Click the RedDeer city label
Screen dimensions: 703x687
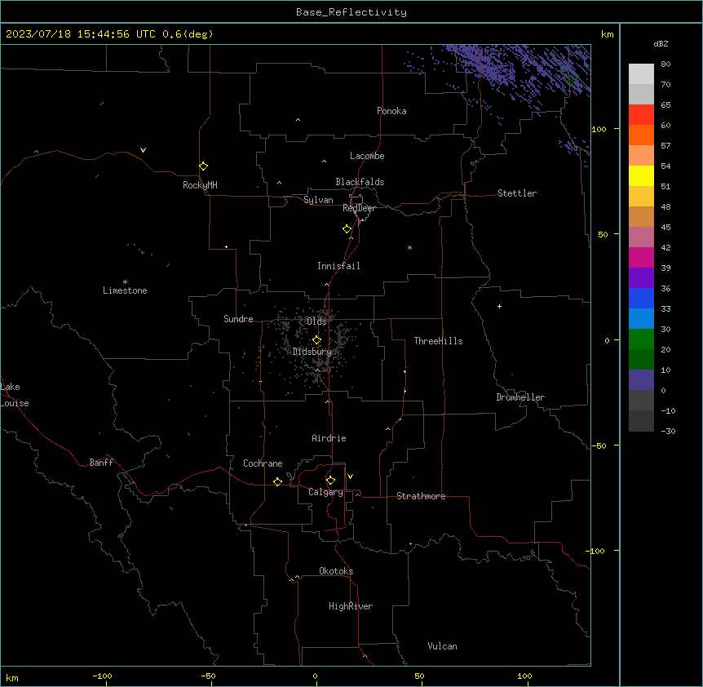359,207
